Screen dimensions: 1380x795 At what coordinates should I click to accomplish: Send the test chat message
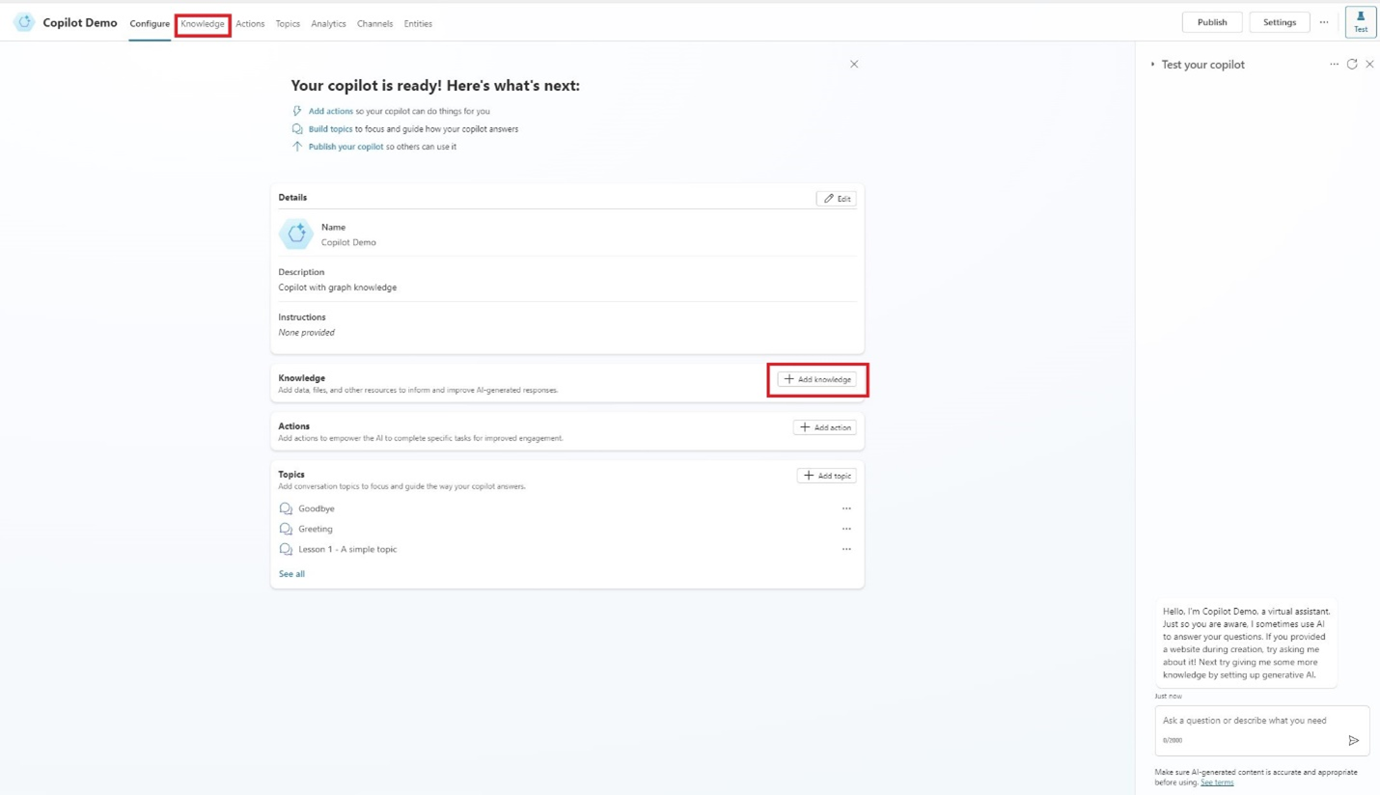pos(1353,740)
